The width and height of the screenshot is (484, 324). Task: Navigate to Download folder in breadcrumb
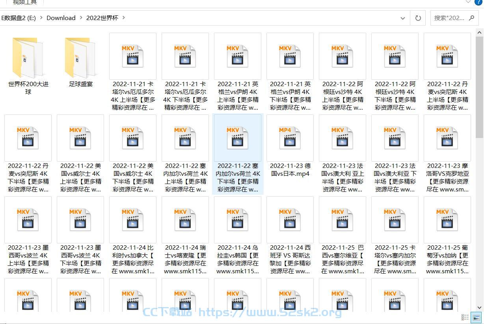pyautogui.click(x=61, y=18)
